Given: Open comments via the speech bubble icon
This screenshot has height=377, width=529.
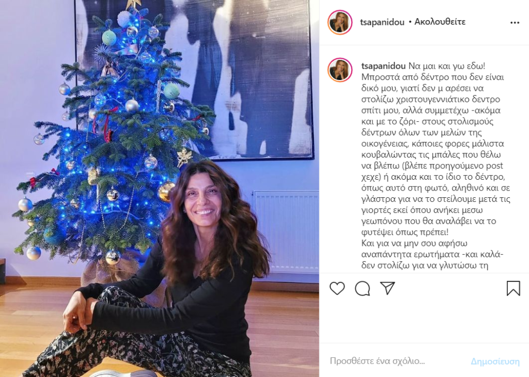Looking at the screenshot, I should [x=362, y=288].
